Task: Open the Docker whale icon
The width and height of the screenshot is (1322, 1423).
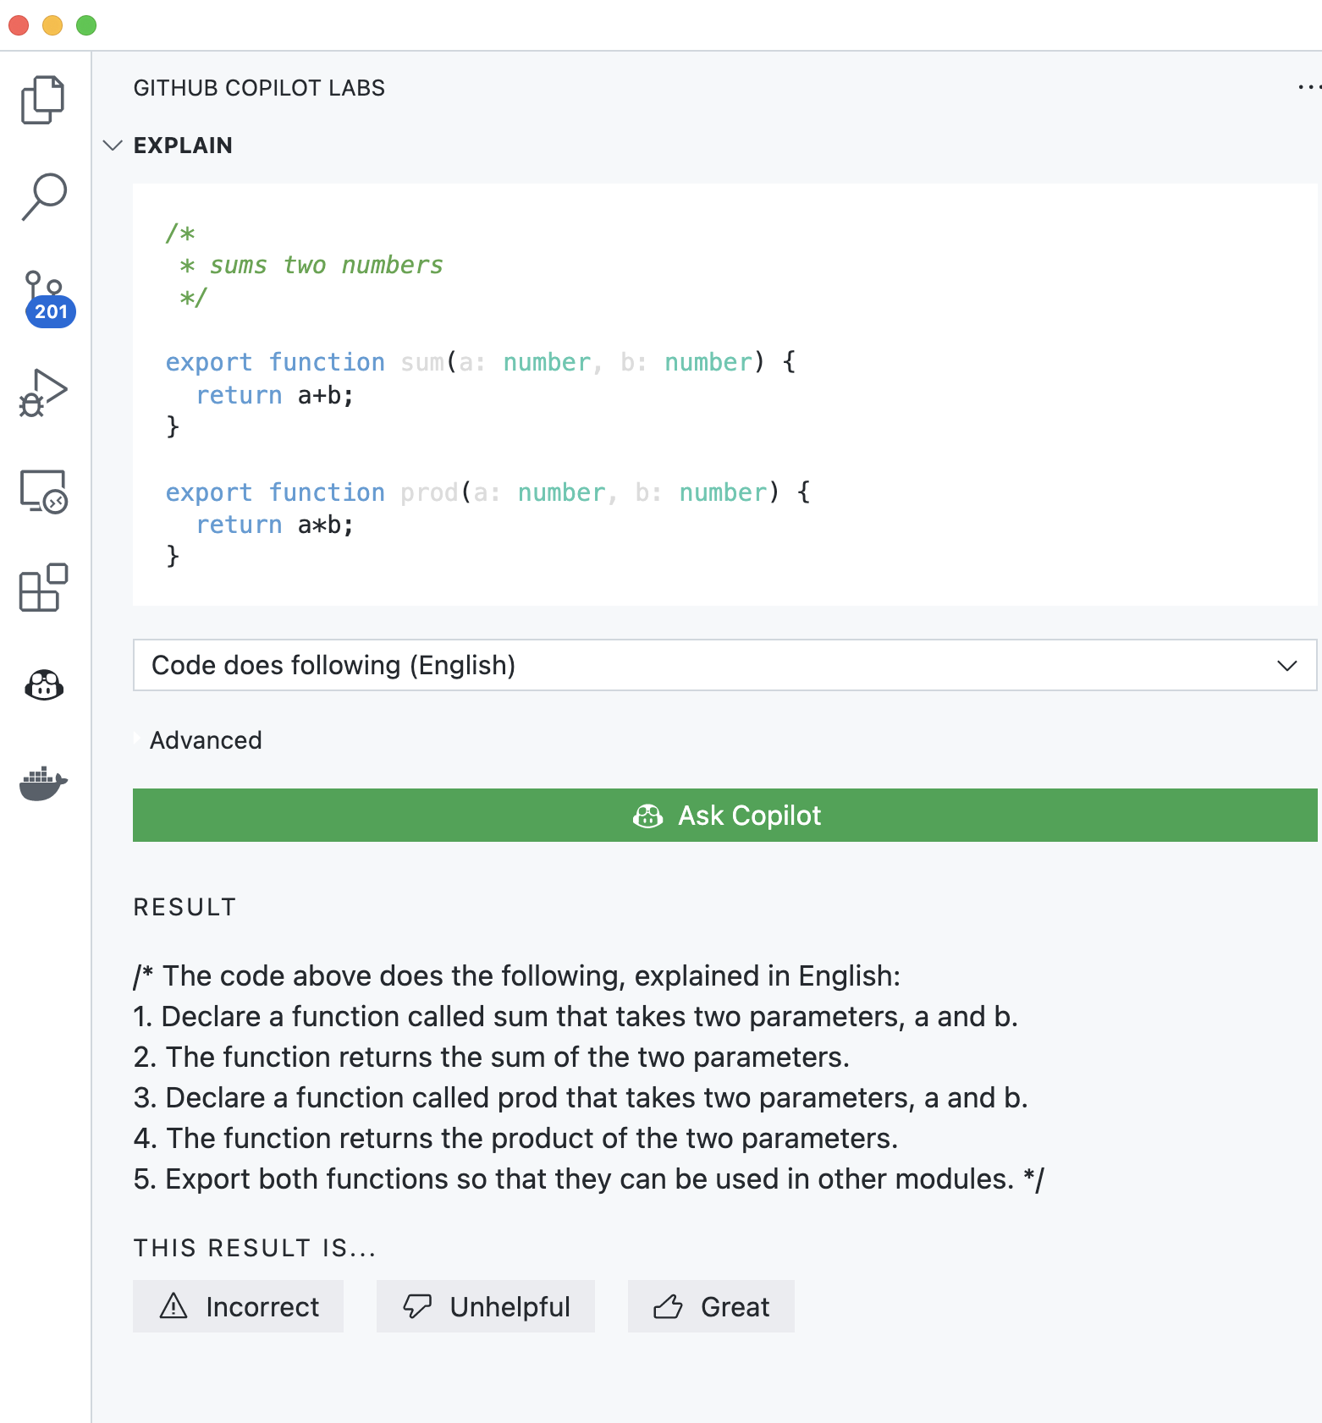Action: pyautogui.click(x=43, y=783)
